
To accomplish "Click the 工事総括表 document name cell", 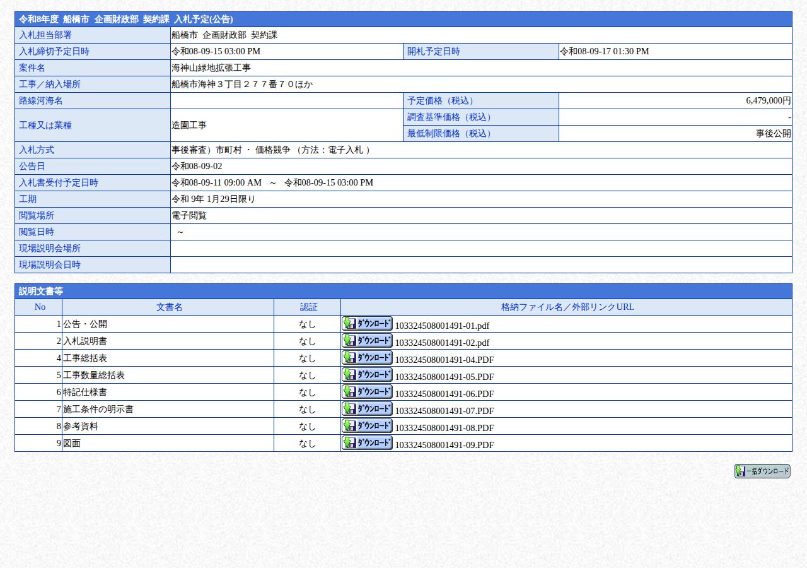I will click(x=168, y=358).
